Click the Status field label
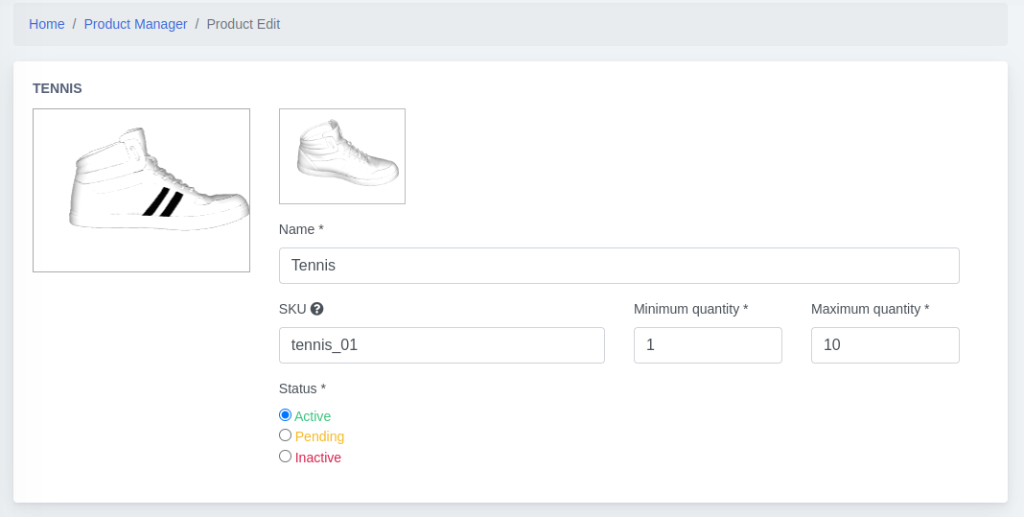Image resolution: width=1024 pixels, height=517 pixels. tap(302, 388)
